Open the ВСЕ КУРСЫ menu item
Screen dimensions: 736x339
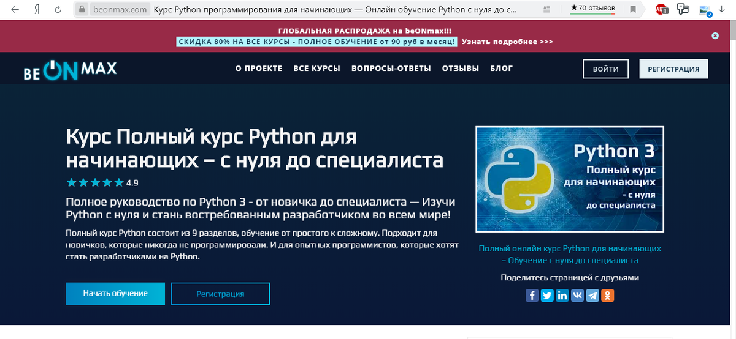[316, 69]
